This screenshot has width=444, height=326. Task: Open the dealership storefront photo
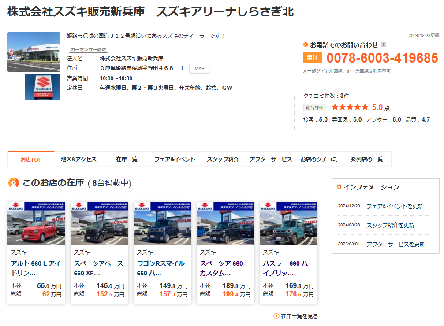34,52
